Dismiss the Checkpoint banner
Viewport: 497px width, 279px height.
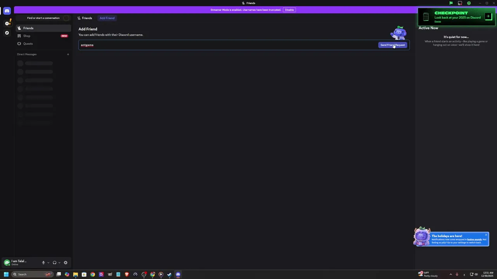(x=438, y=22)
